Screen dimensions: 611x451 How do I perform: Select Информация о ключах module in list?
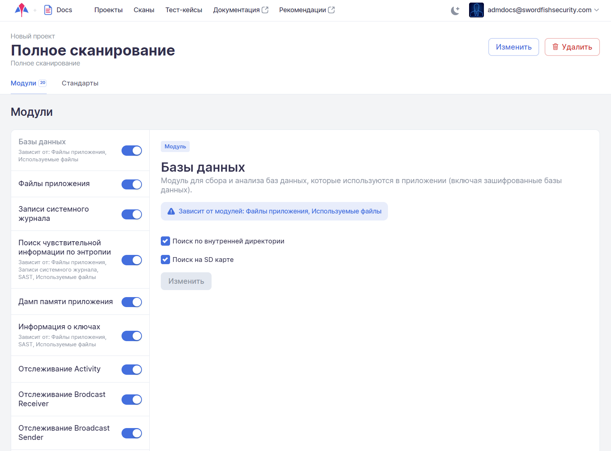click(x=59, y=327)
